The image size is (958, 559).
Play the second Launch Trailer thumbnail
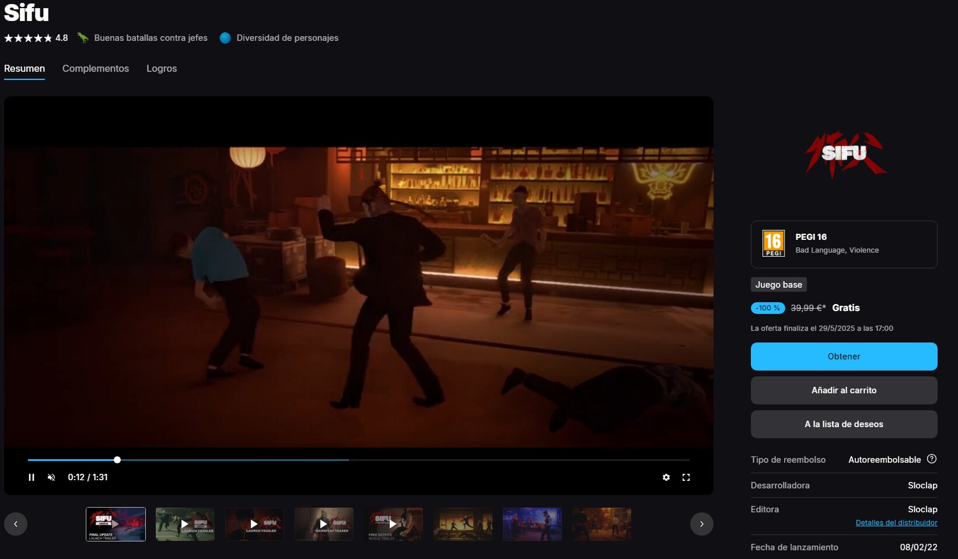click(185, 524)
